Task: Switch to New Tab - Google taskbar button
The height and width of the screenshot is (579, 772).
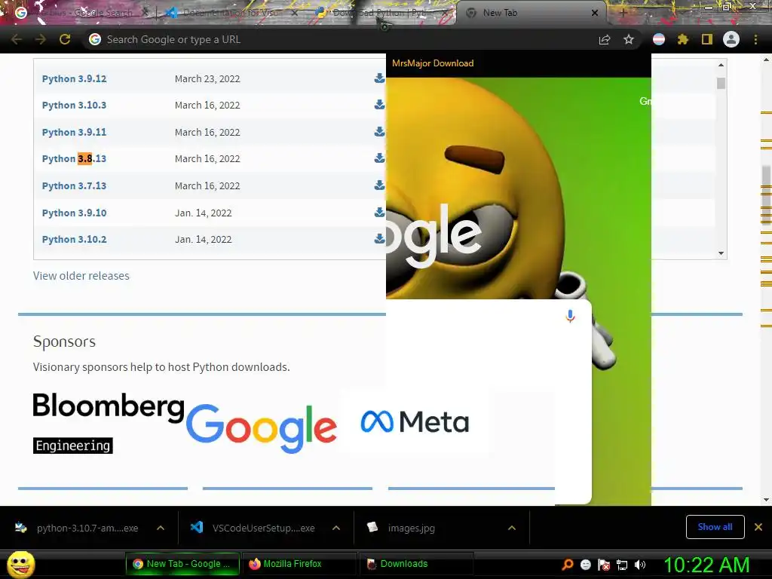Action: (182, 564)
